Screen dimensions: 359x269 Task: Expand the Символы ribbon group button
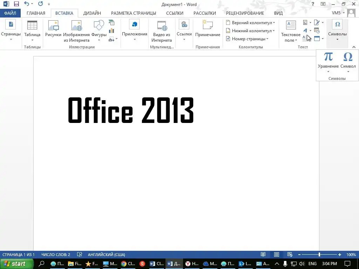[x=337, y=31]
